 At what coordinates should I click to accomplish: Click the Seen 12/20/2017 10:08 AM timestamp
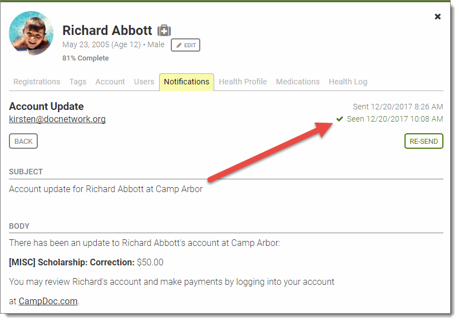(394, 119)
